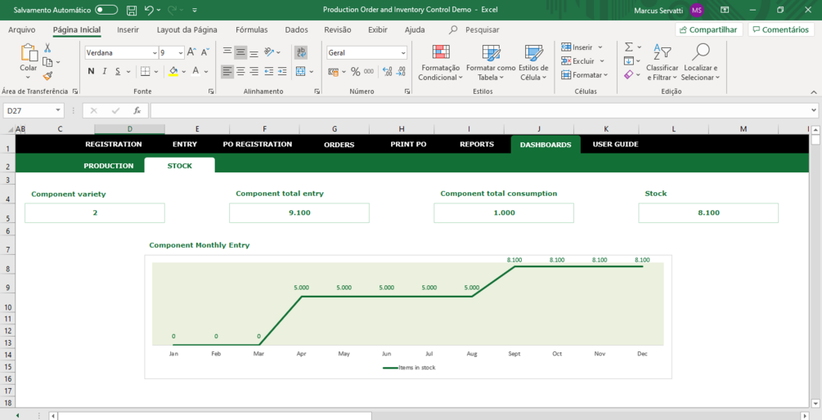
Task: Click the Undo arrow icon
Action: pyautogui.click(x=150, y=10)
